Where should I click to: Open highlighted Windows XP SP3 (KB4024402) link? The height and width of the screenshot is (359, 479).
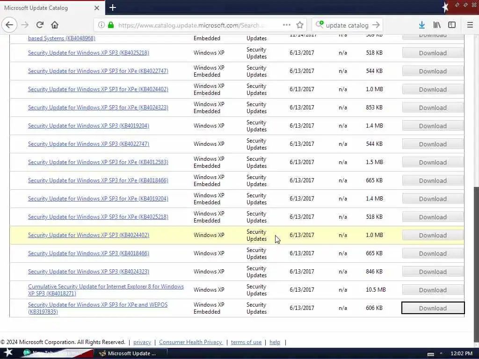pyautogui.click(x=88, y=235)
